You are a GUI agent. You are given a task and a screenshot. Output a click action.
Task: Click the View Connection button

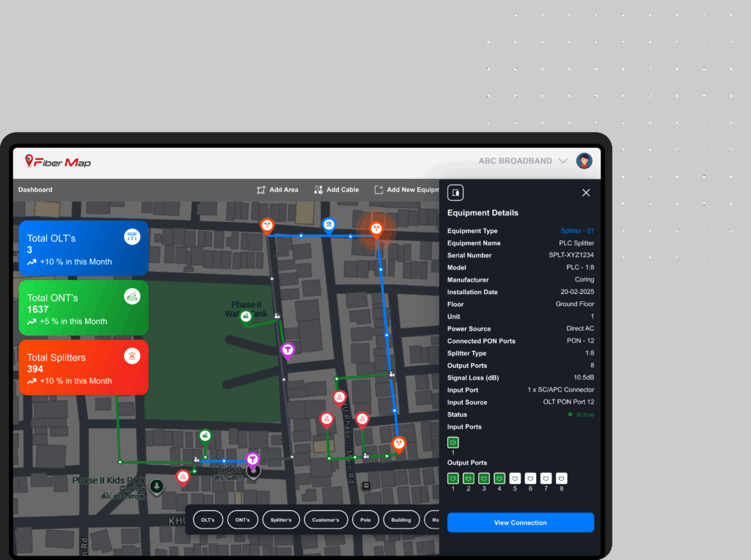(520, 523)
